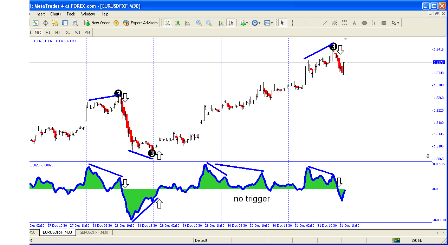
Task: Open the Strategy Tester magnifier icon
Action: click(75, 23)
